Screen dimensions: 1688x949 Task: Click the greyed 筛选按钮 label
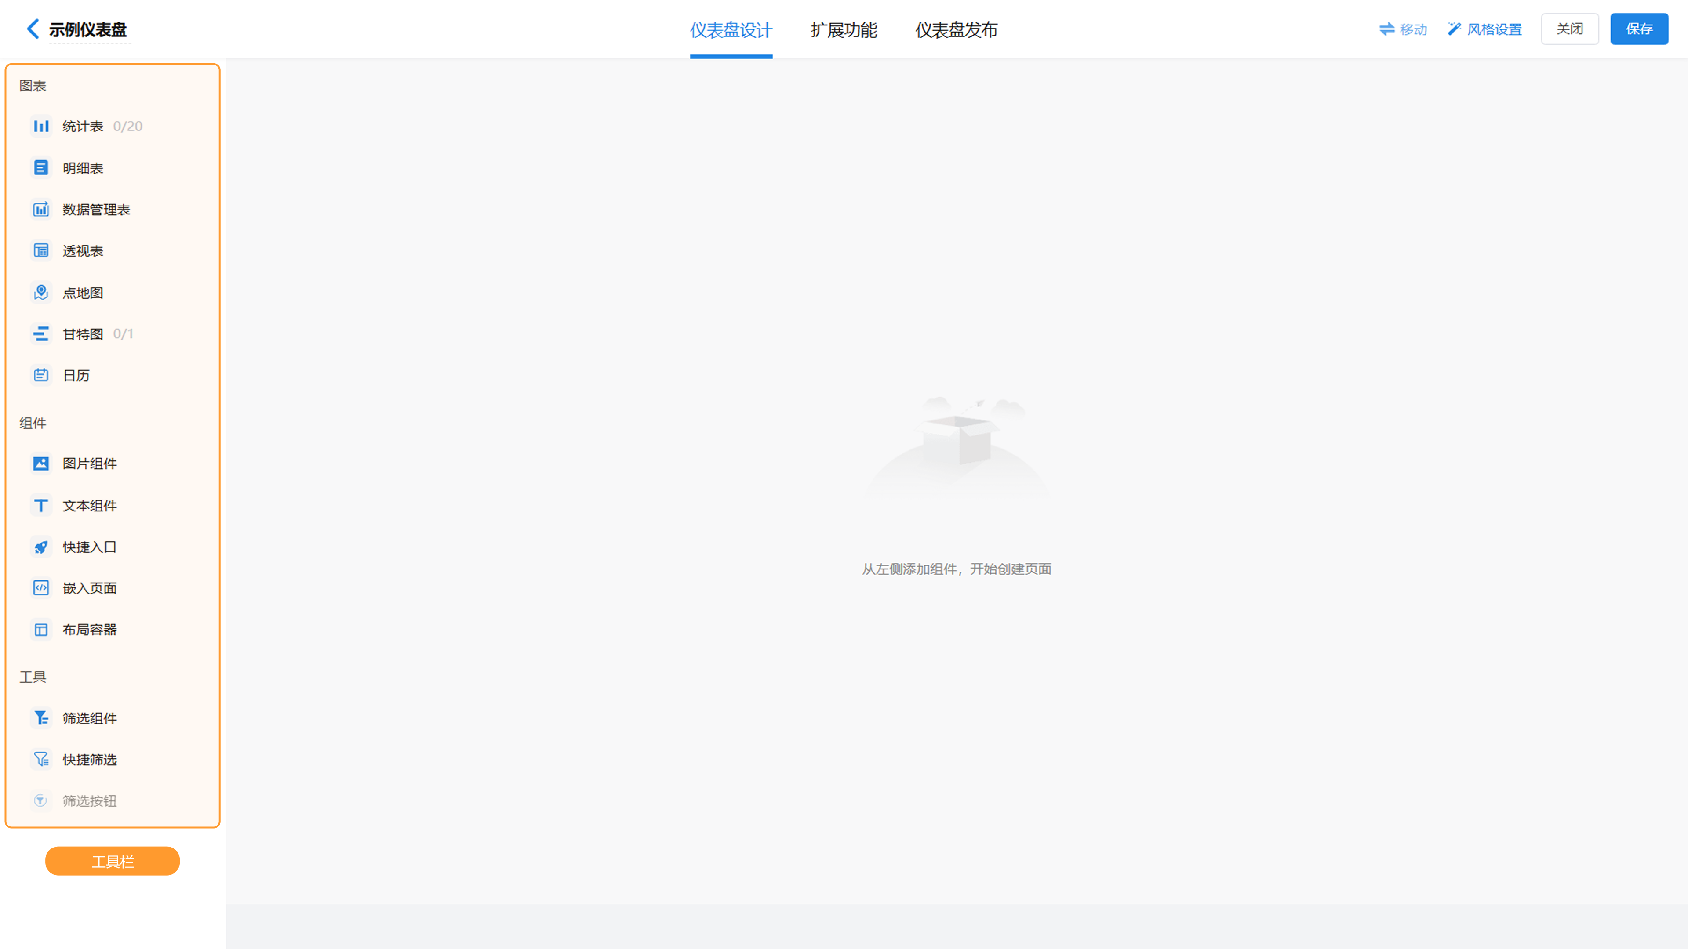pyautogui.click(x=90, y=800)
